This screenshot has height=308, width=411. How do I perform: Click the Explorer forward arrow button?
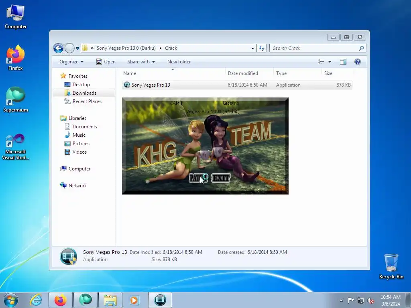[x=69, y=48]
